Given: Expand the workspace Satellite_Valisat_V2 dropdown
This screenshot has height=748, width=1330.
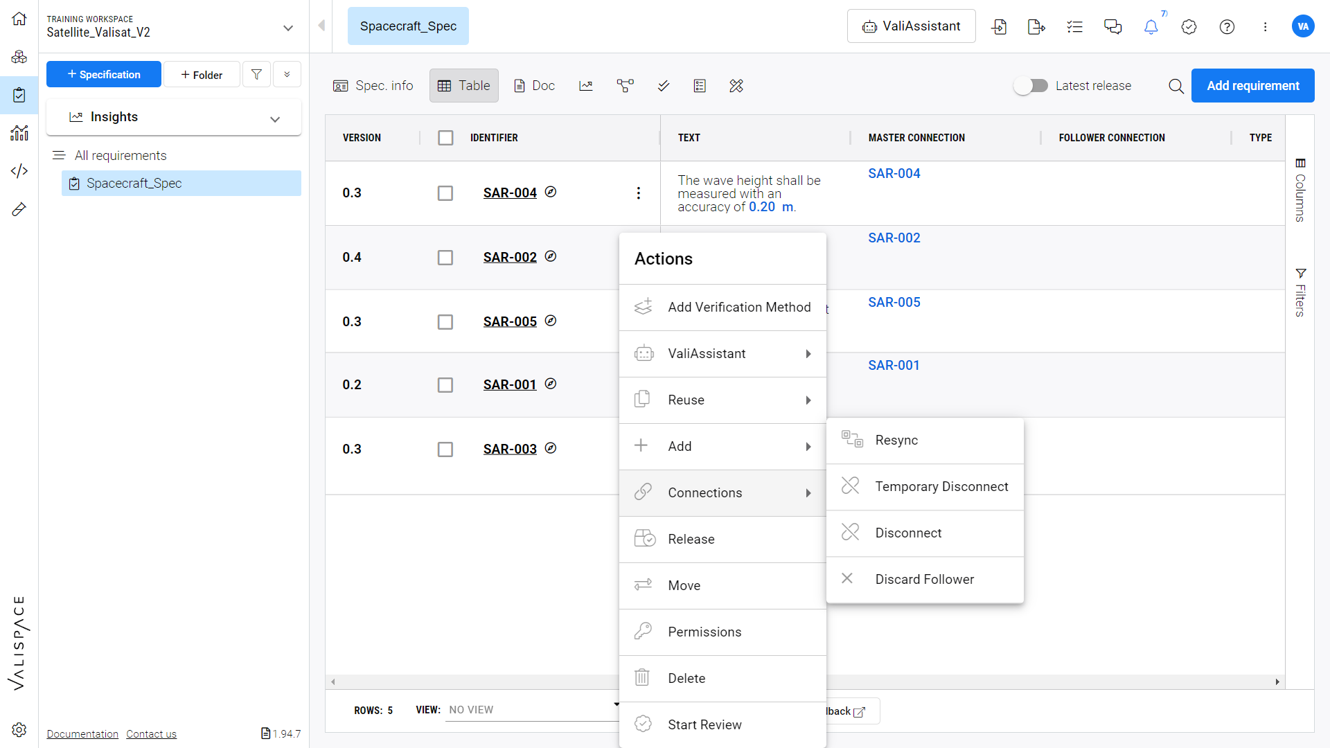Looking at the screenshot, I should (x=288, y=28).
